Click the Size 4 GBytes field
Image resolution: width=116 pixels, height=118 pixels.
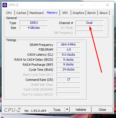(x=34, y=28)
